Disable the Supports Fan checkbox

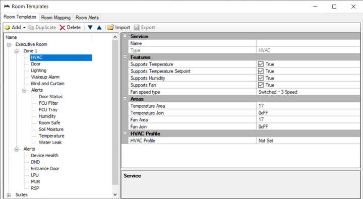pos(261,85)
